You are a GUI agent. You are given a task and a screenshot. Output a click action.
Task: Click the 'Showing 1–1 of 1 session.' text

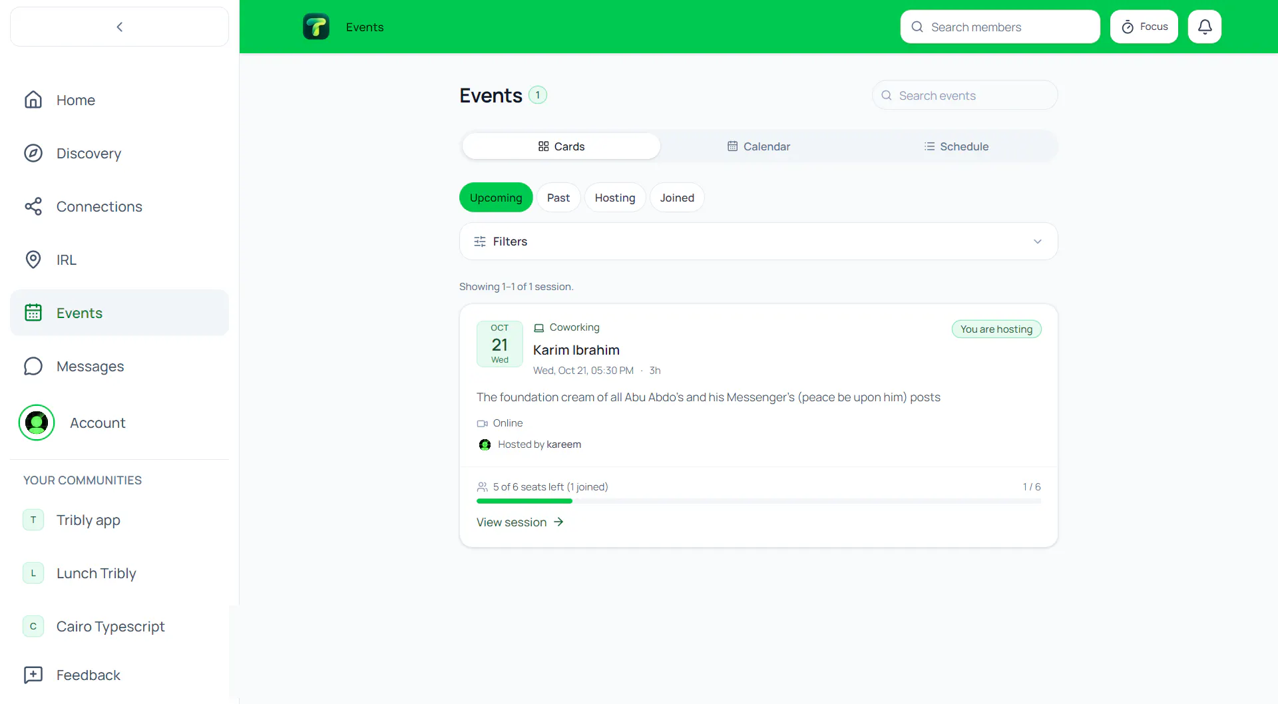(x=516, y=287)
